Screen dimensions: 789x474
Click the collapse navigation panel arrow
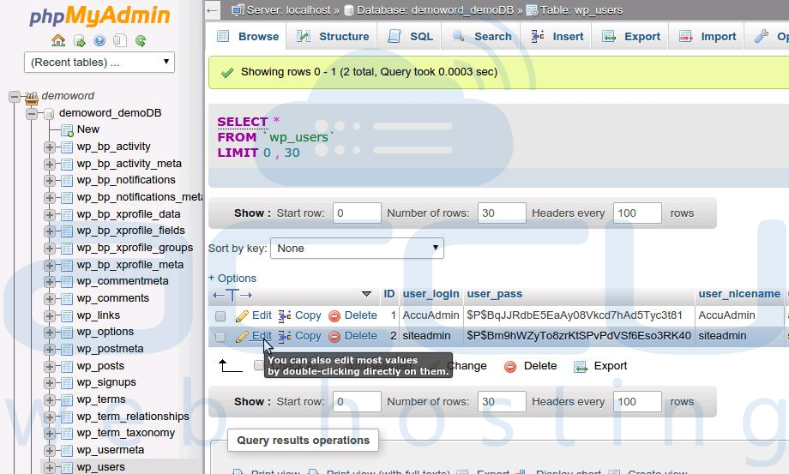tap(213, 10)
